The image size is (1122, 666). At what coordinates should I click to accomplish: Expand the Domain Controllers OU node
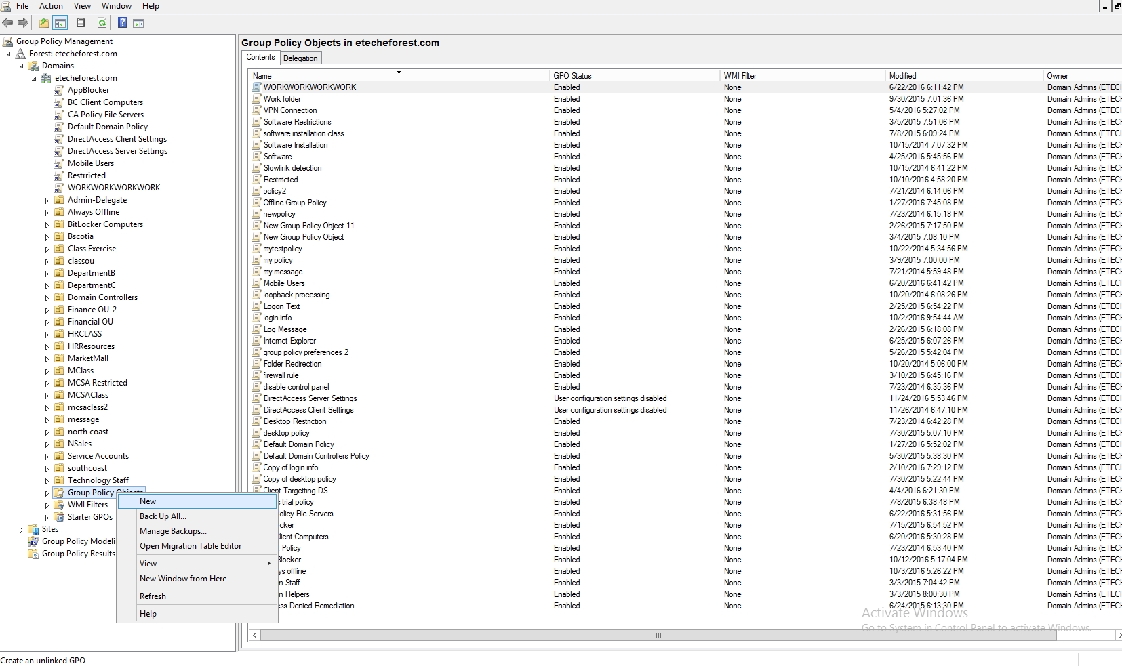(47, 298)
